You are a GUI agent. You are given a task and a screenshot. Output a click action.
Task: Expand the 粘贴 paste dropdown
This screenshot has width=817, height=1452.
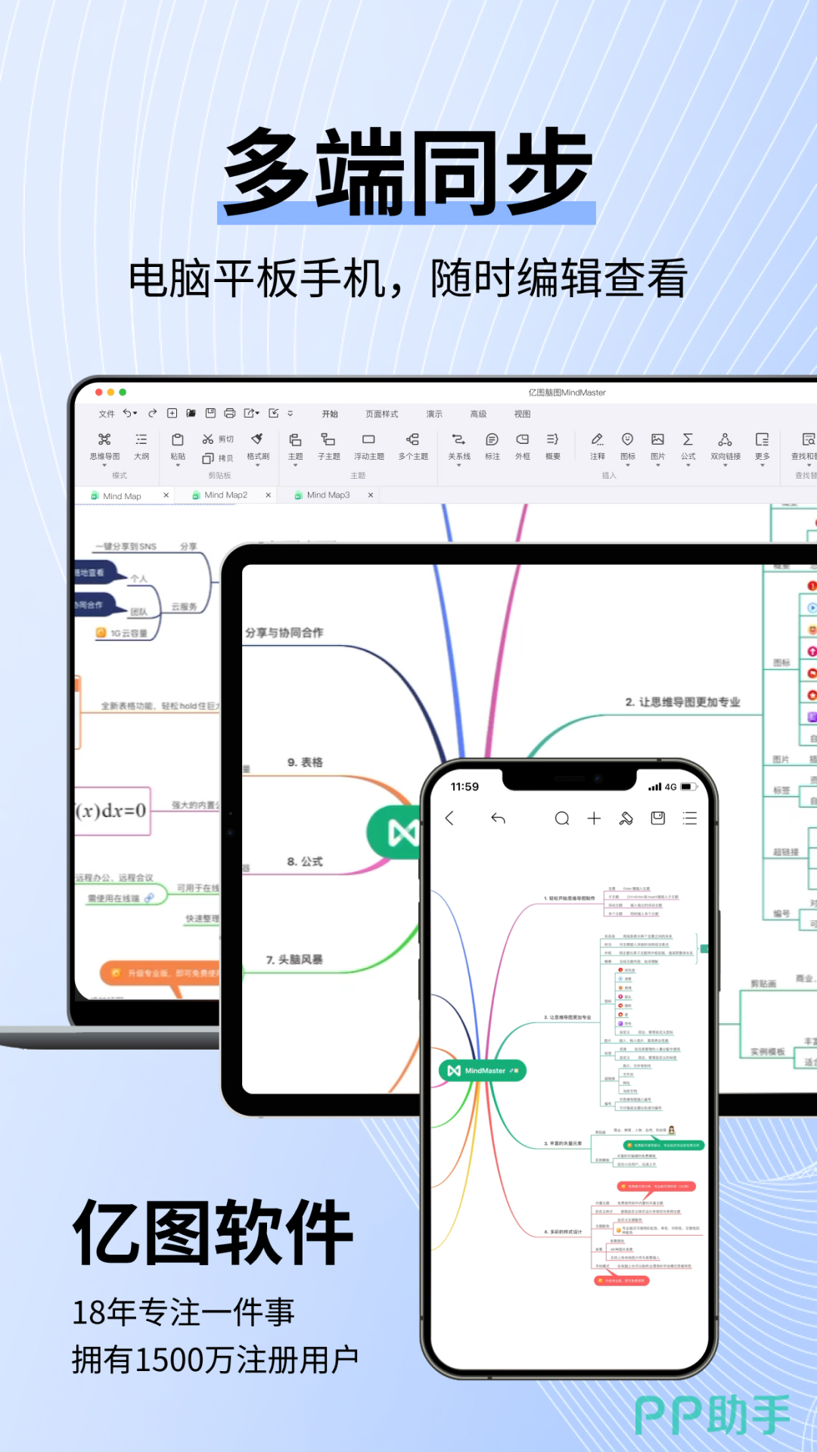178,466
